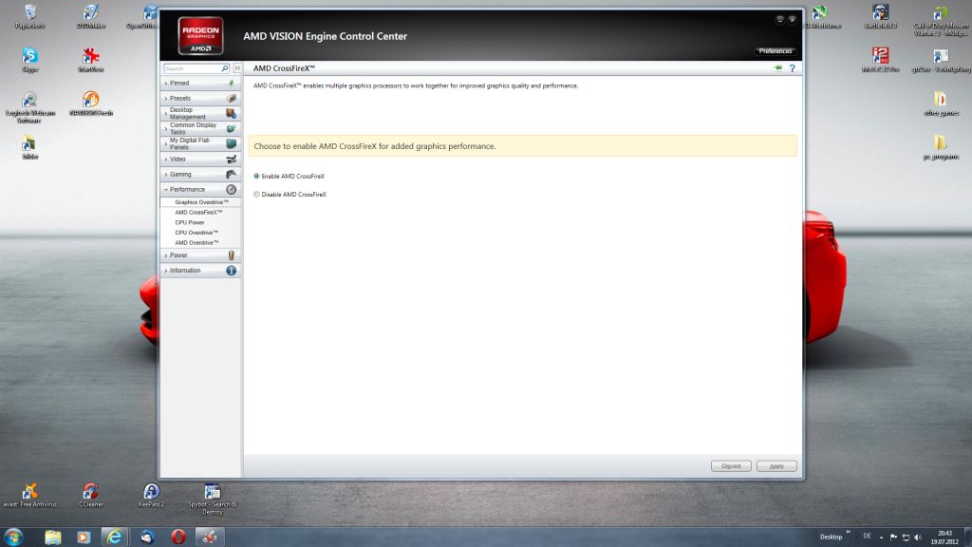Expand My Digital Flat-Panels section
Image resolution: width=972 pixels, height=547 pixels.
200,144
